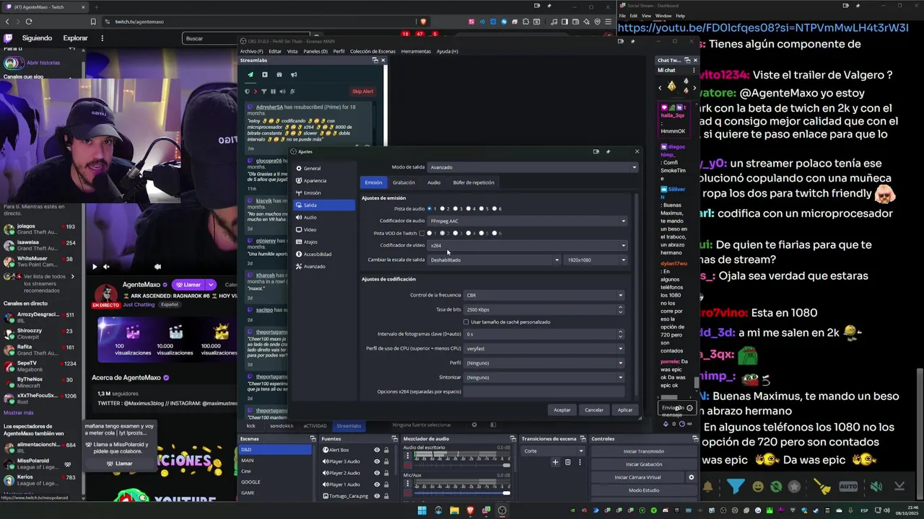
Task: Click Modo Estudio button
Action: (x=644, y=490)
